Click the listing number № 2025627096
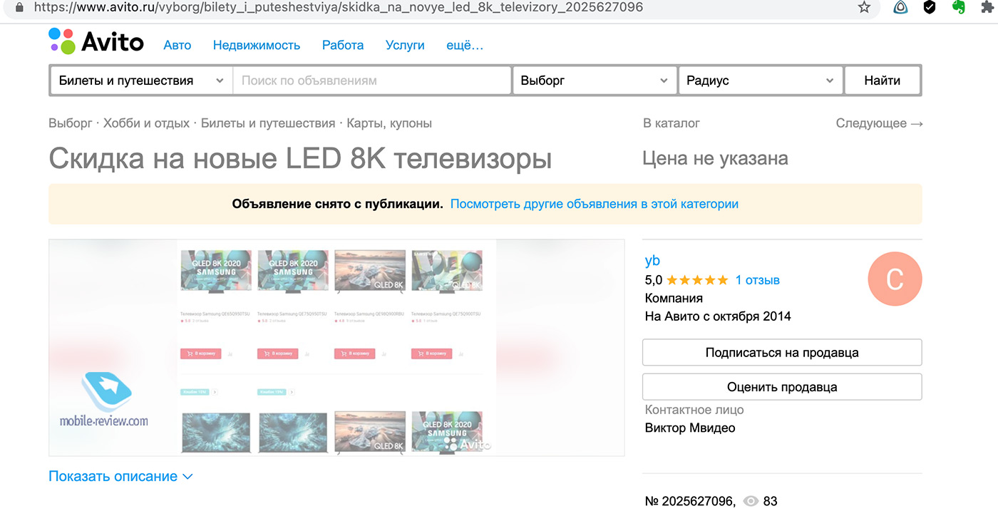The image size is (998, 511). point(690,501)
